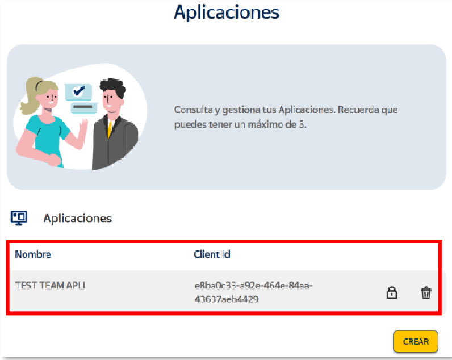Click the lock icon for TEST TEAM APLI
Screen dimensions: 452x360
tap(391, 292)
